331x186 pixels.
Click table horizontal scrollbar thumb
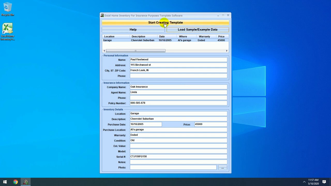click(x=136, y=51)
